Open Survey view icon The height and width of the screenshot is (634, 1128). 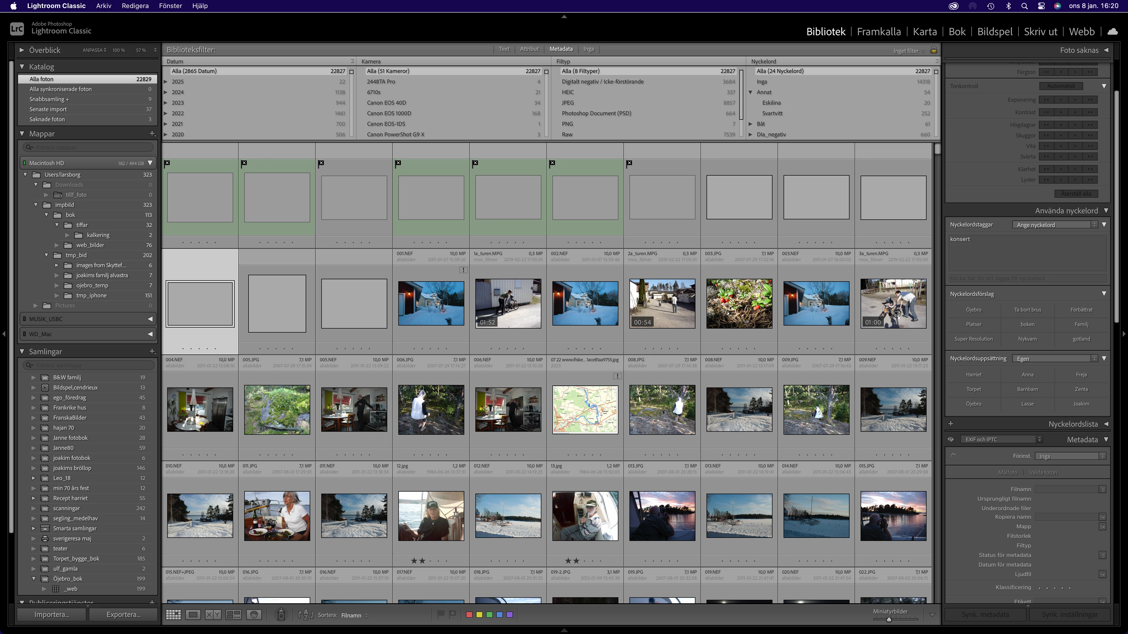tap(233, 615)
